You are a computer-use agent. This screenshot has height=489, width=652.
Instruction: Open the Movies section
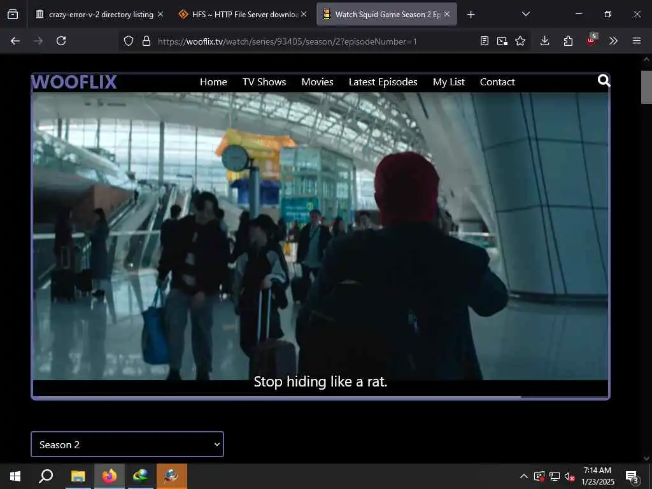click(x=317, y=82)
